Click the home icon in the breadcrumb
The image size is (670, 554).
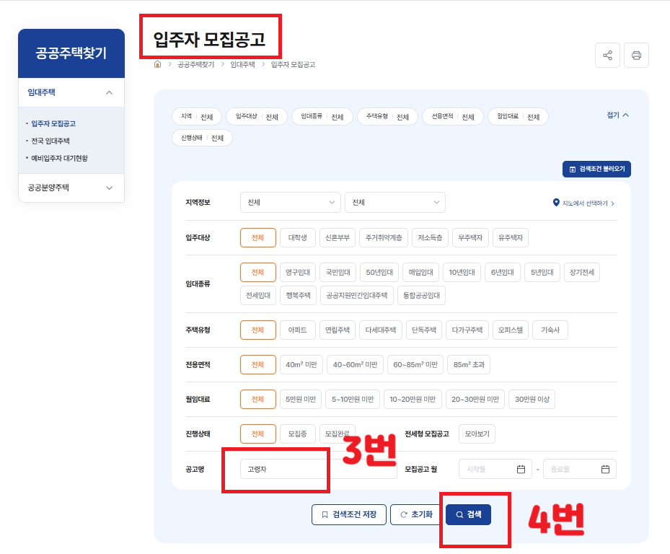[157, 64]
